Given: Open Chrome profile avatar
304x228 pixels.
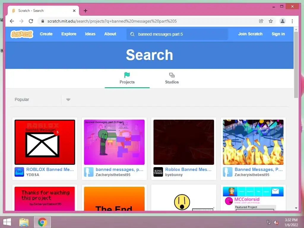Looking at the screenshot, I should (283, 21).
